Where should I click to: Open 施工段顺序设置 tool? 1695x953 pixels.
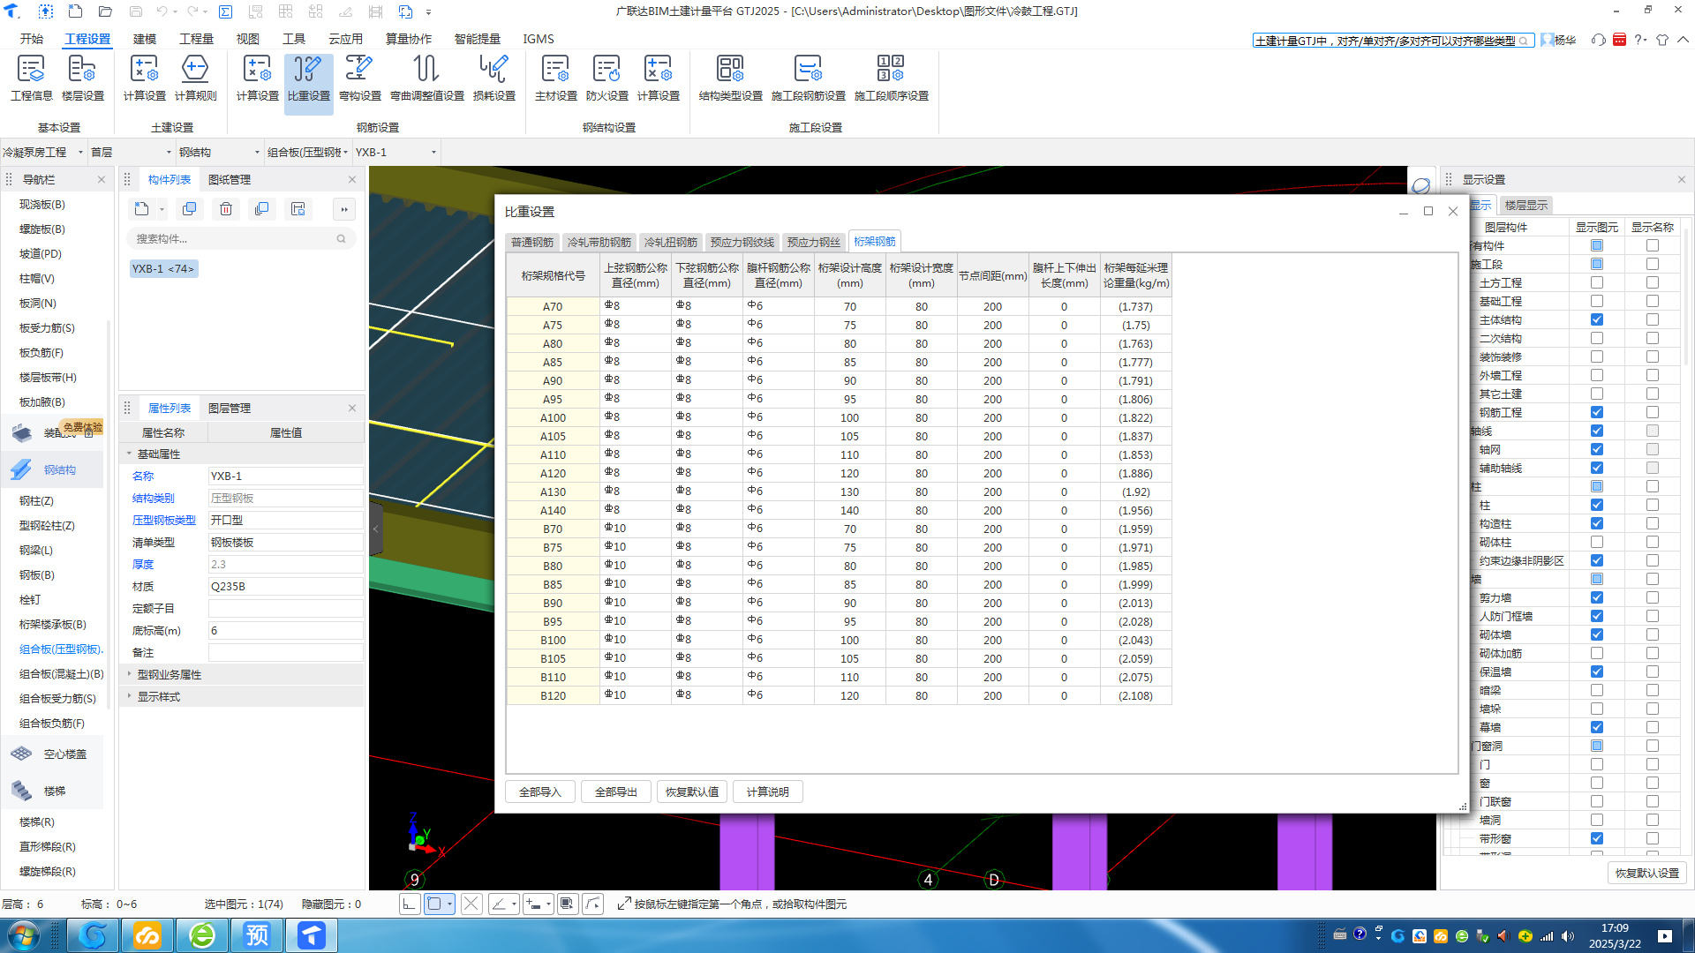click(891, 78)
